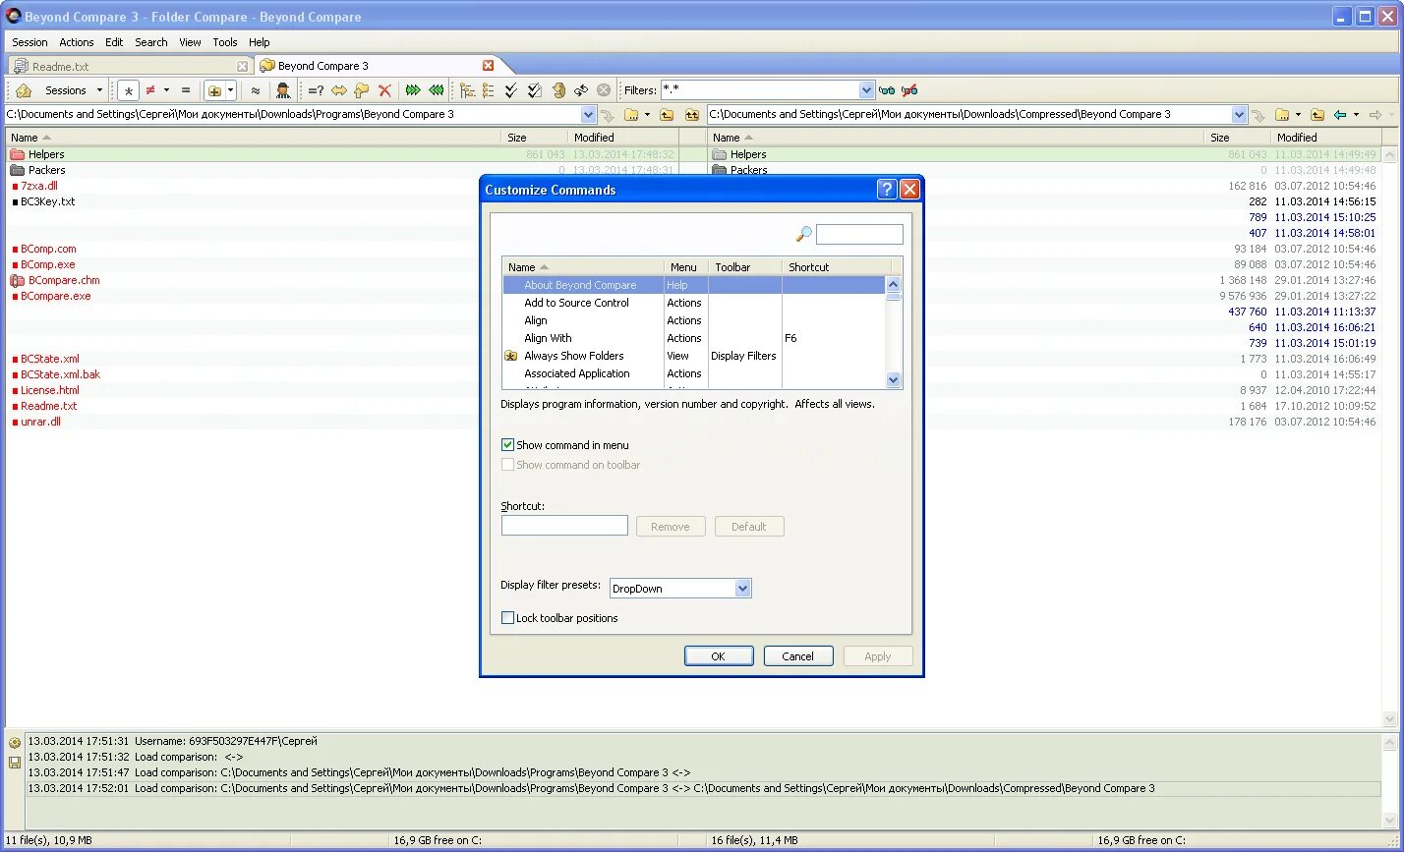1404x852 pixels.
Task: Click OK in Customize Commands dialog
Action: (719, 656)
